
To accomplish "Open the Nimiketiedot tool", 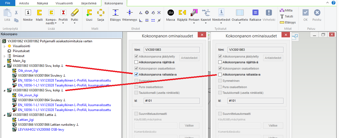I will tap(222, 13).
